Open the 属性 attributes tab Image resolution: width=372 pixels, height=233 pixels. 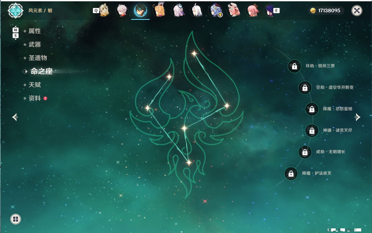[35, 31]
